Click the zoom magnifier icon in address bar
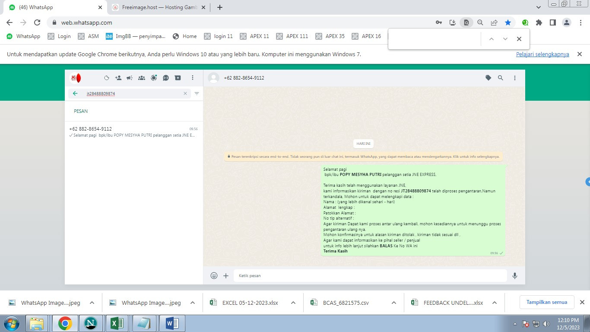This screenshot has height=332, width=590. click(x=480, y=22)
